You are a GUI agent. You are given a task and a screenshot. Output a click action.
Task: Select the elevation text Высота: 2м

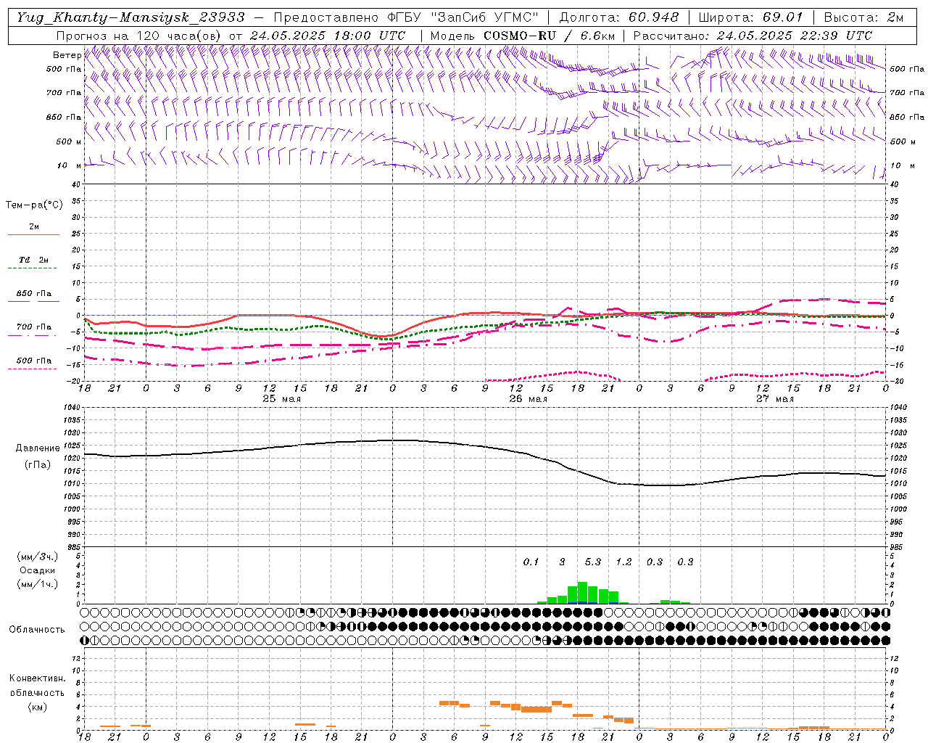863,17
